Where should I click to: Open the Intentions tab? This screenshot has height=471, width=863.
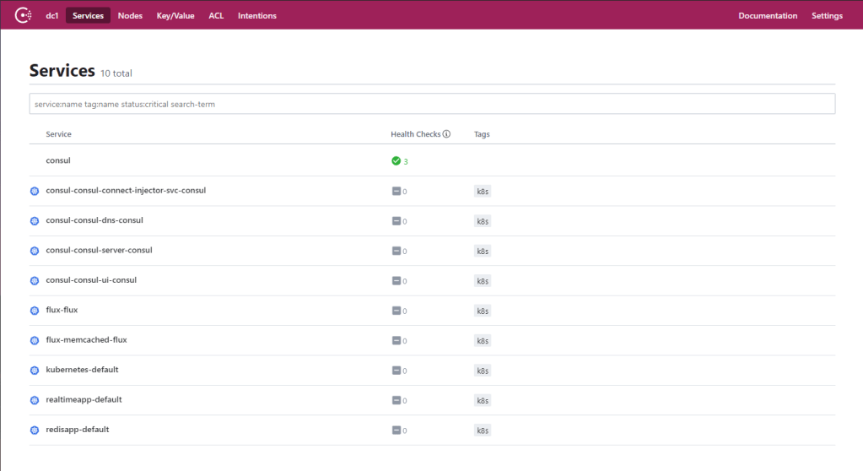click(256, 16)
